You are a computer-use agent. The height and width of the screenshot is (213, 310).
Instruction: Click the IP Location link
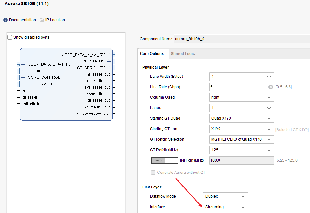pos(55,20)
